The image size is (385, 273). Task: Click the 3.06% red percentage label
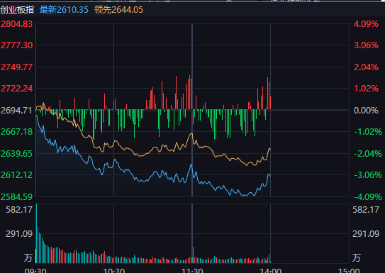pos(366,45)
